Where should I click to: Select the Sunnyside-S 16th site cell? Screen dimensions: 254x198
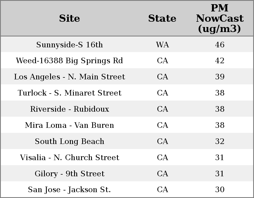pyautogui.click(x=69, y=45)
